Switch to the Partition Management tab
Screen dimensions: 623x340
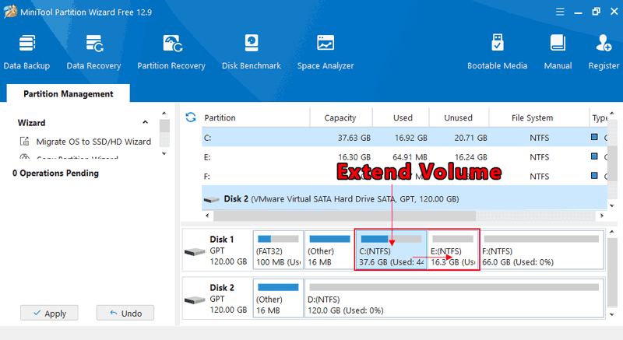click(68, 94)
